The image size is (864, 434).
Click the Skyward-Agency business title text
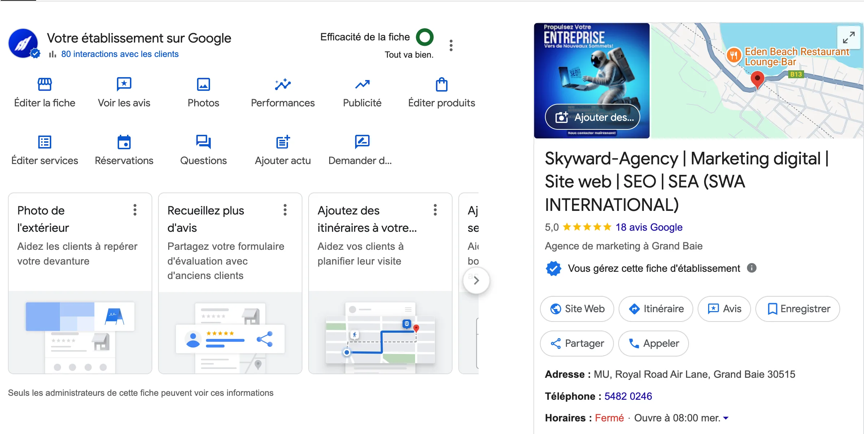pyautogui.click(x=687, y=181)
